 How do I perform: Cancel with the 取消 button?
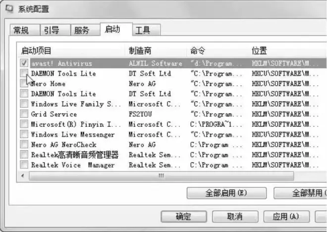tap(235, 216)
